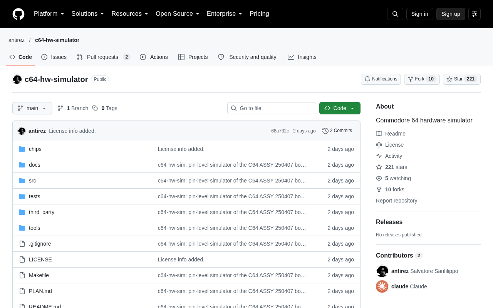Open the Platform dropdown menu
The height and width of the screenshot is (308, 493).
(x=49, y=14)
